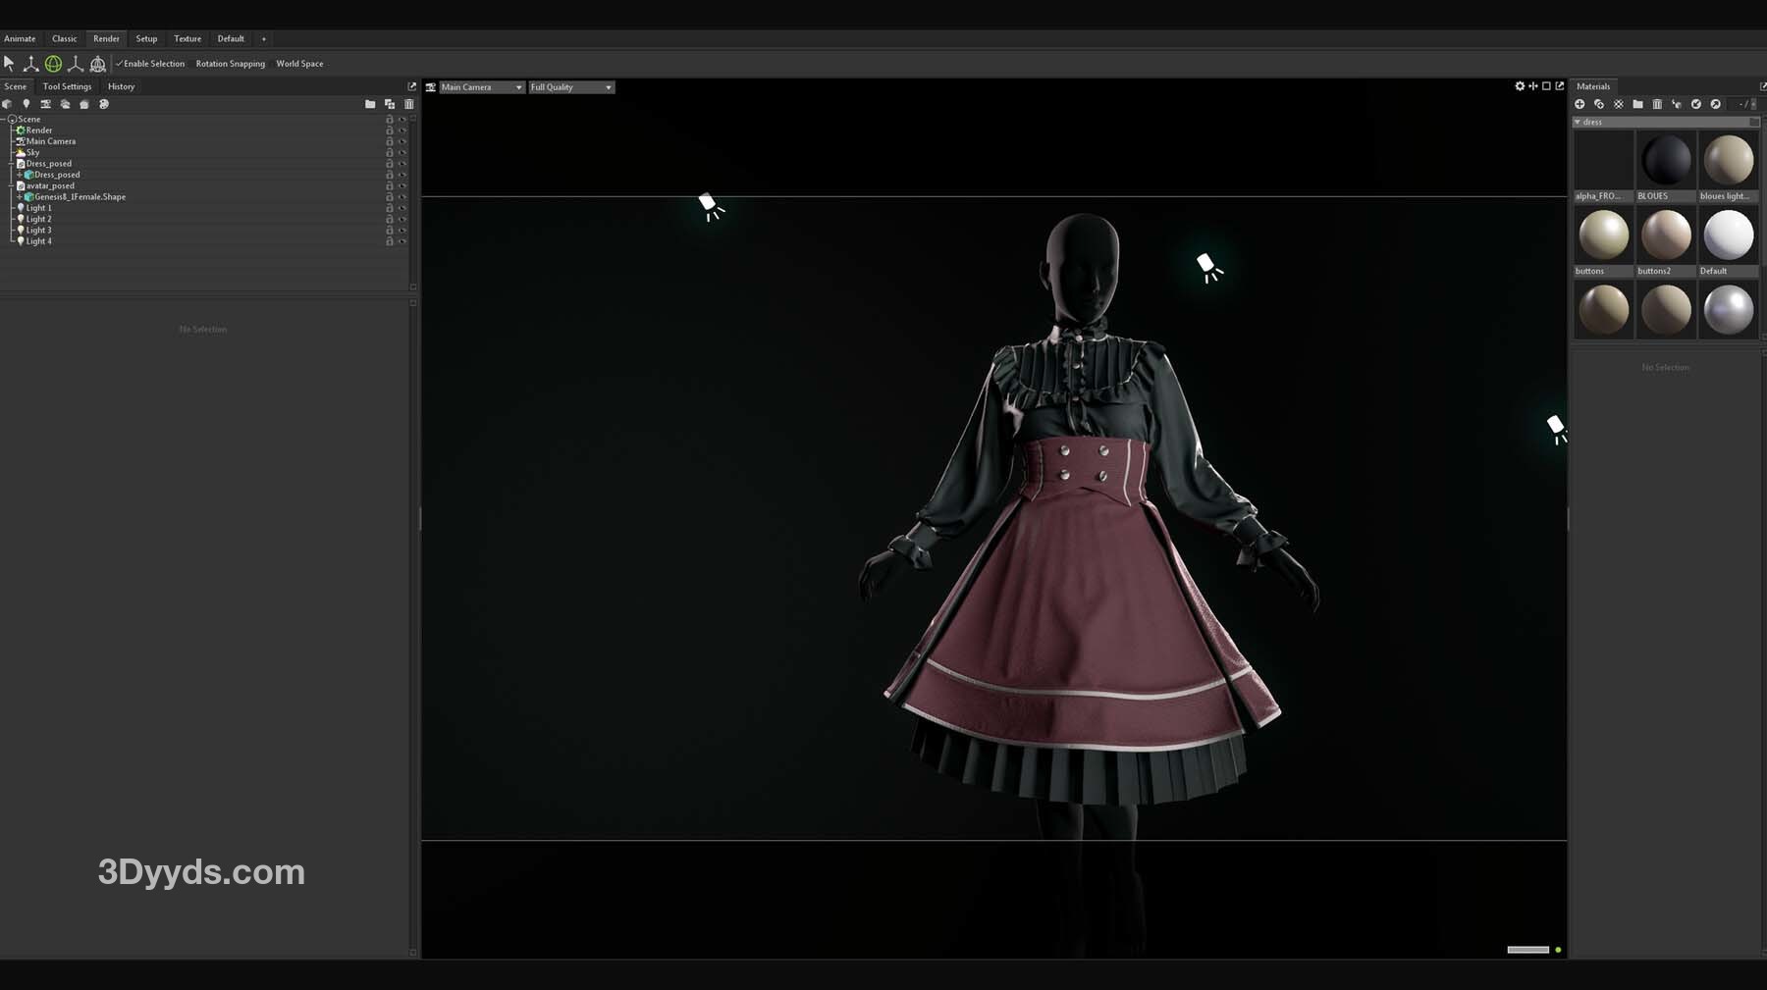Open viewport settings gear icon
Viewport: 1767px width, 990px height.
[1520, 86]
